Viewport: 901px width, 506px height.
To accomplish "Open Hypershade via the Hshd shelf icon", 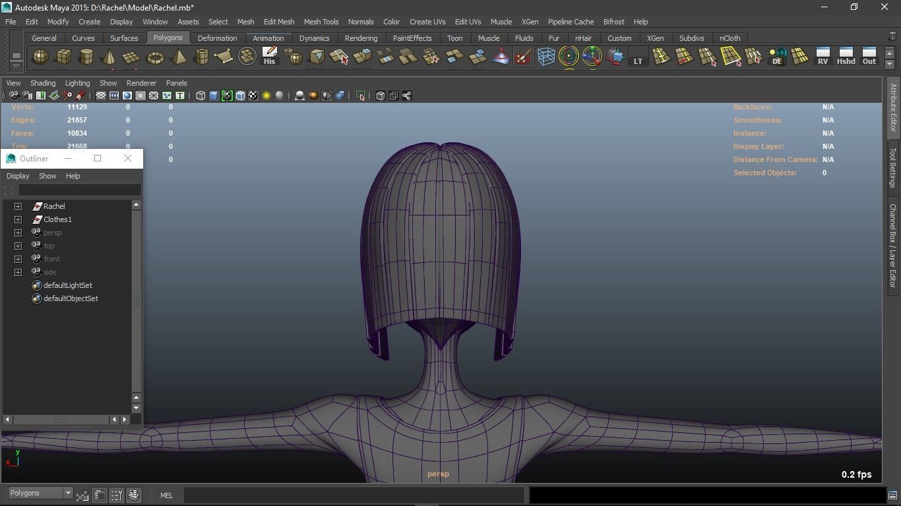I will 846,57.
